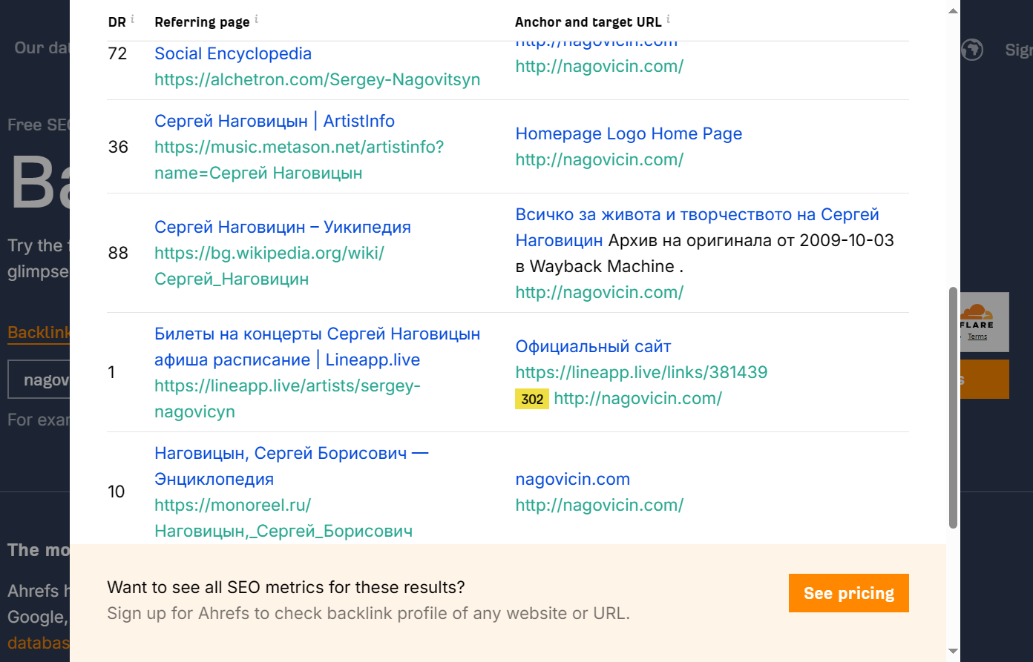Open the target URL in the Social Encyclopedia row
Screen dimensions: 1033x662
600,66
